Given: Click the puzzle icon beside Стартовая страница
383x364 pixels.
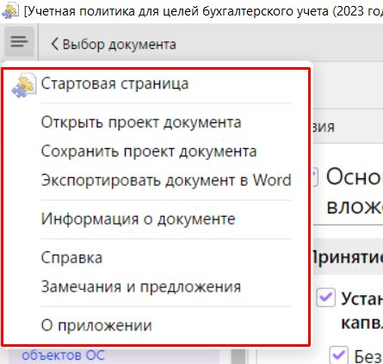Looking at the screenshot, I should coord(24,84).
